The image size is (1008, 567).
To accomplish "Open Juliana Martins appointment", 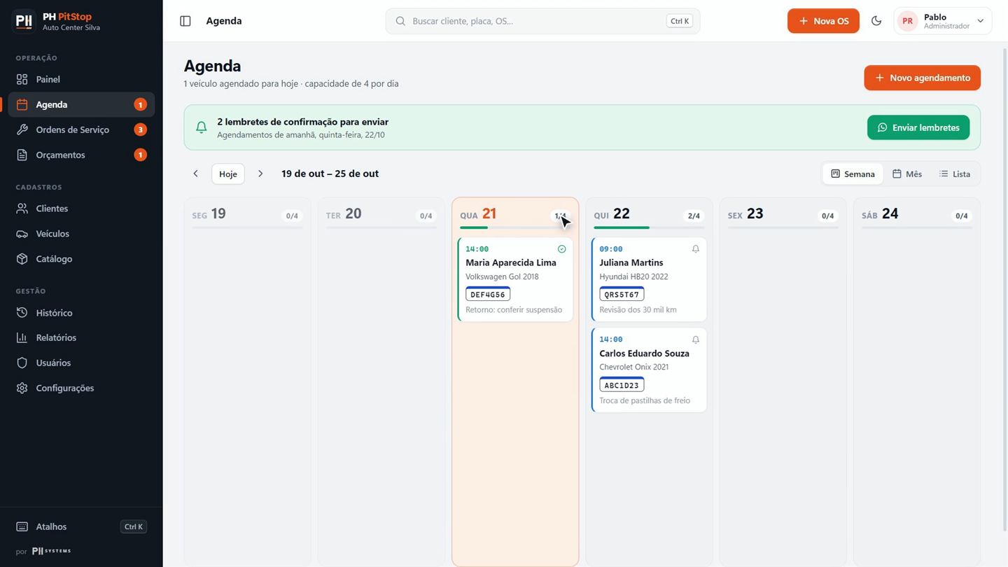I will click(649, 279).
